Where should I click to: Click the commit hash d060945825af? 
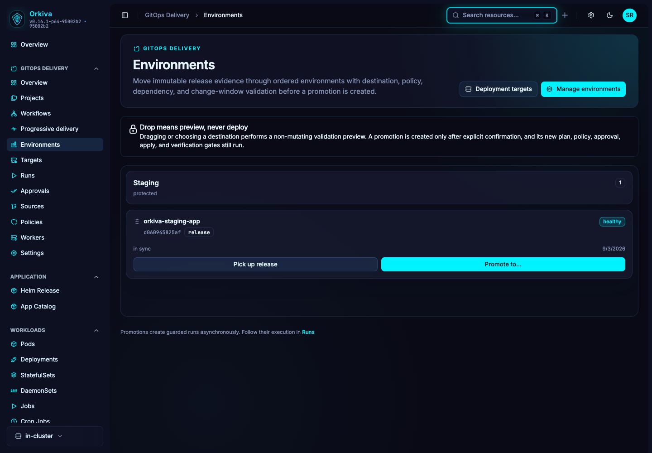point(162,232)
